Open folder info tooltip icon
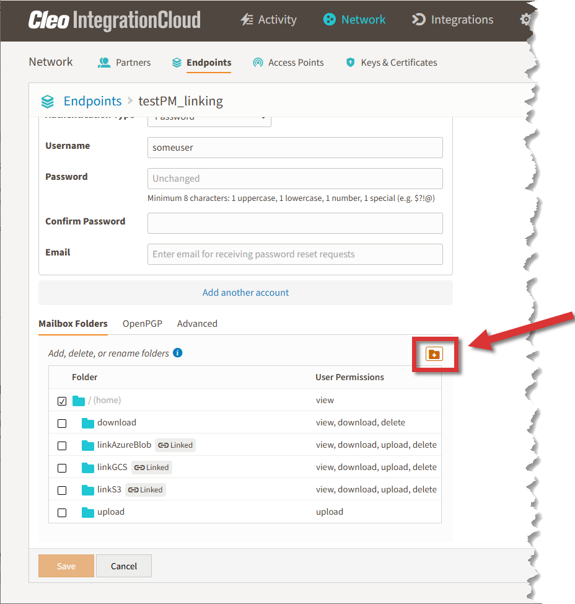 pos(177,352)
